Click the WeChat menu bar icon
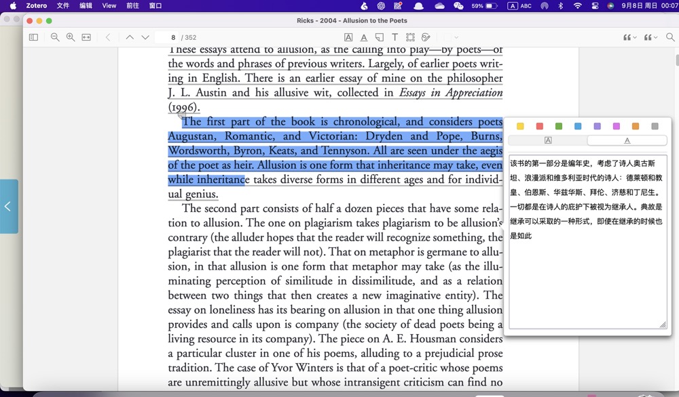This screenshot has height=397, width=679. coord(458,5)
